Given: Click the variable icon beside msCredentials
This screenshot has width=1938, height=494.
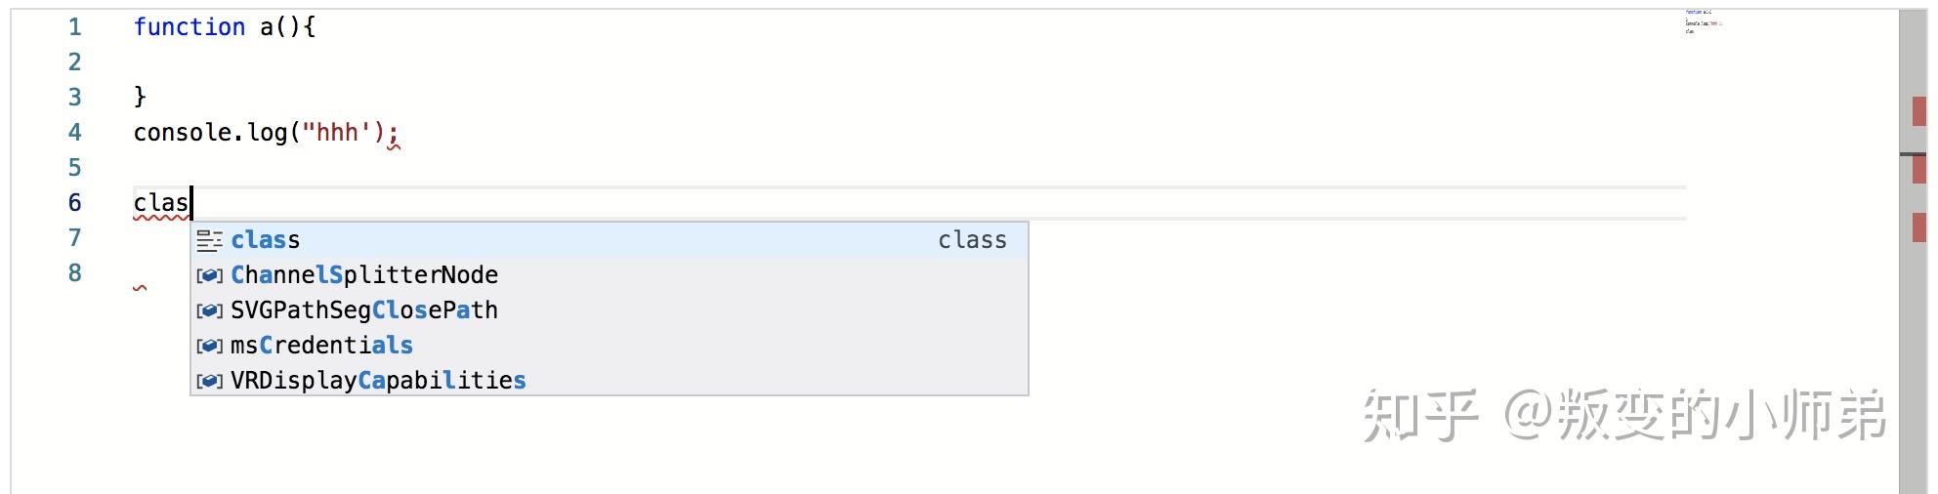Looking at the screenshot, I should [209, 347].
